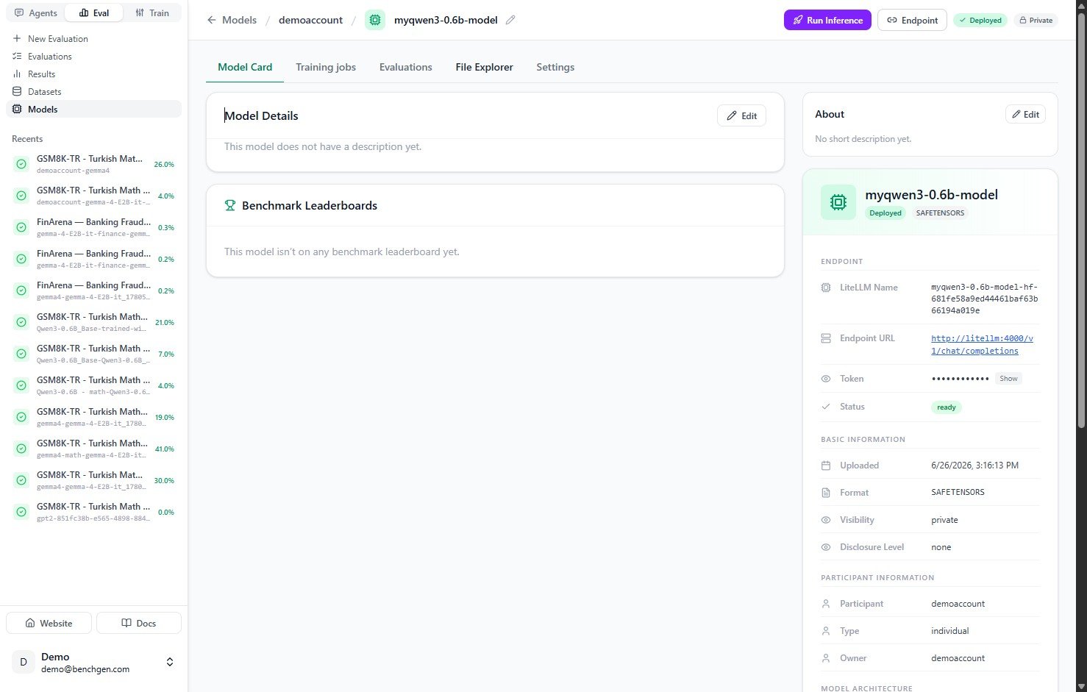The height and width of the screenshot is (692, 1087).
Task: Click the document icon beside Format
Action: pos(826,493)
